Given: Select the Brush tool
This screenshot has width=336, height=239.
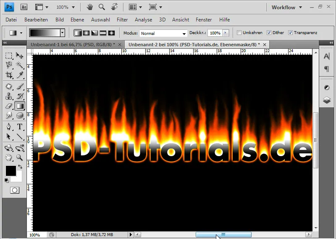Looking at the screenshot, I should pos(20,86).
